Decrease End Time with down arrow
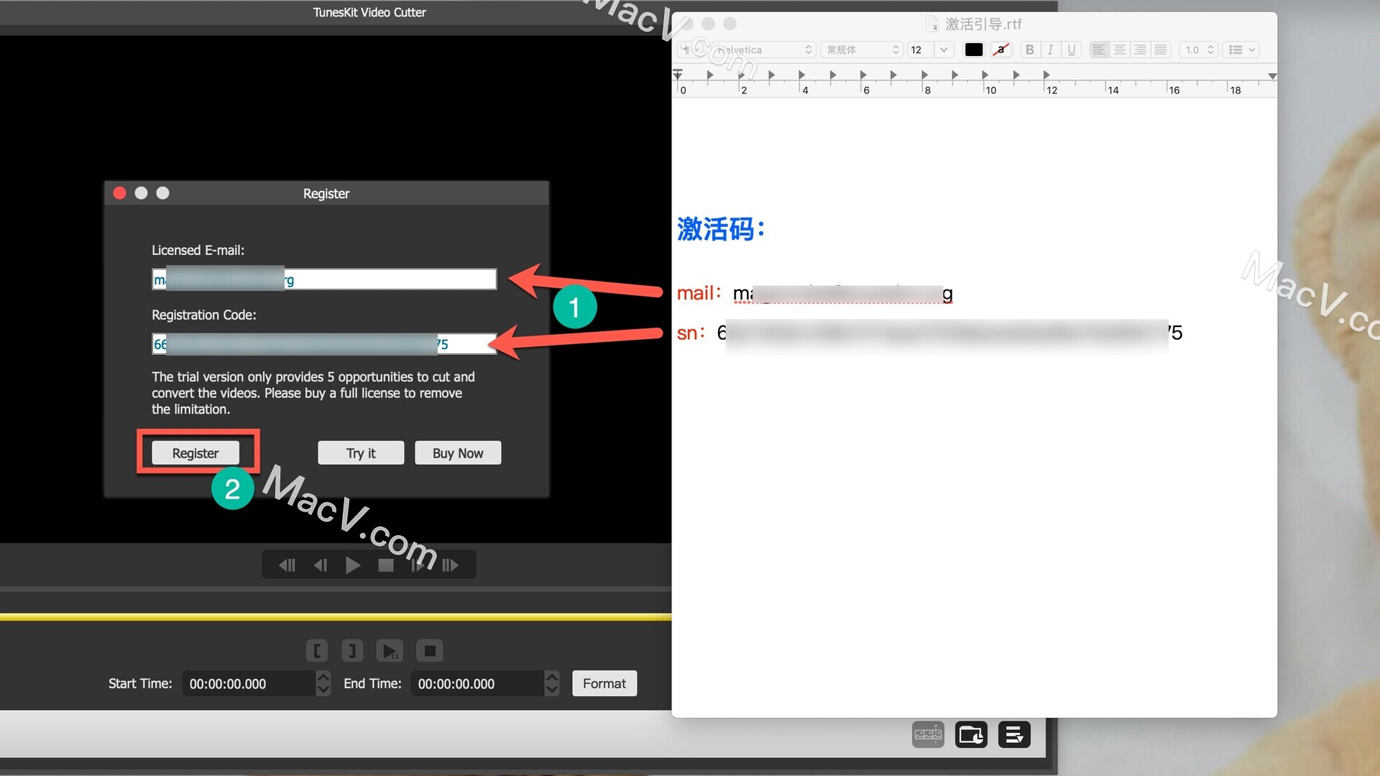This screenshot has width=1380, height=776. [x=552, y=690]
